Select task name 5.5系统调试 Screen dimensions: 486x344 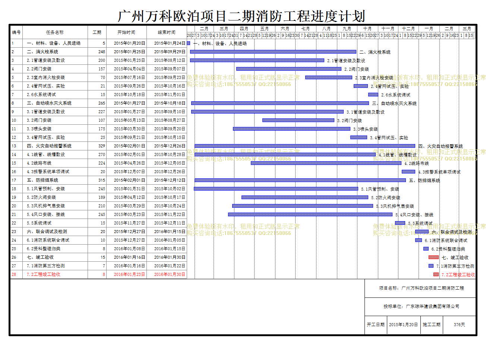[x=39, y=223]
